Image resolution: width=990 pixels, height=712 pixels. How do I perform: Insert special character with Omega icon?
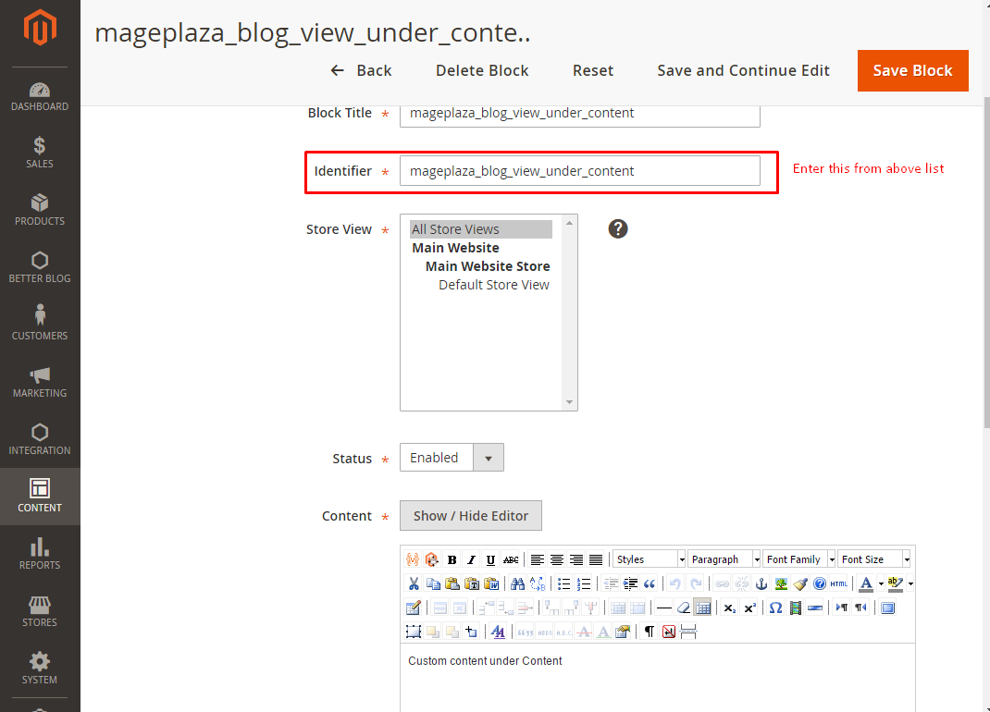coord(775,608)
